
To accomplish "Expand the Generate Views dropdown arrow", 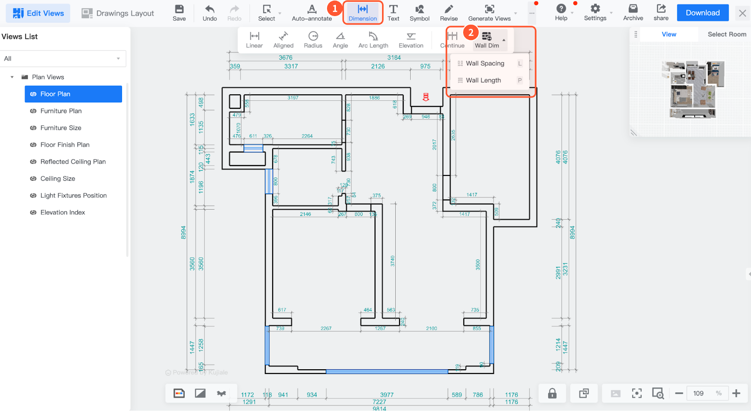I will [515, 13].
